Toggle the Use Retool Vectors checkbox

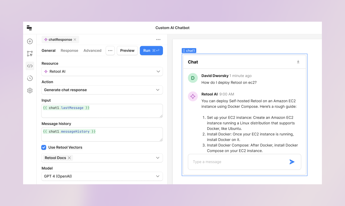click(x=44, y=147)
